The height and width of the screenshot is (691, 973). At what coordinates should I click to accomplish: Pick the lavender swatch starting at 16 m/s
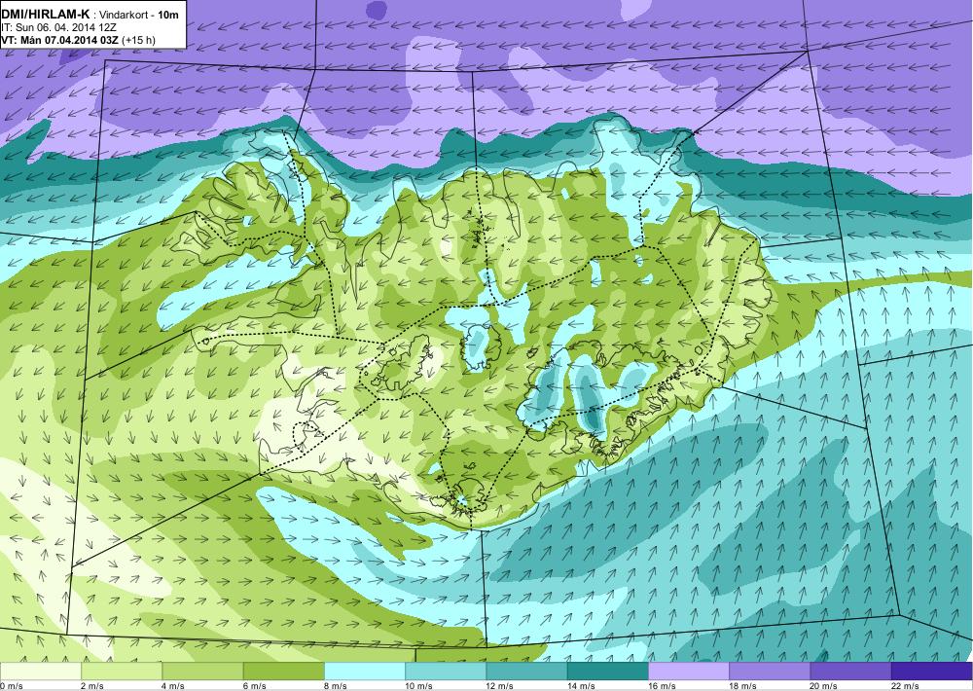click(689, 672)
